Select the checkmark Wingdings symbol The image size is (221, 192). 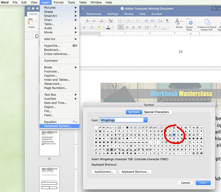click(190, 153)
